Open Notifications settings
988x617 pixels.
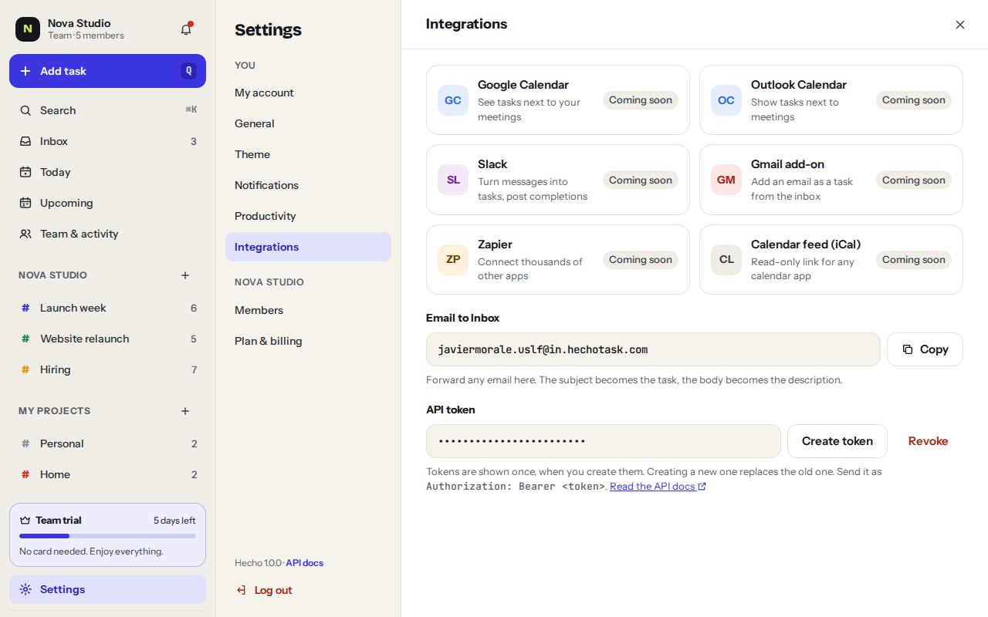click(308, 185)
